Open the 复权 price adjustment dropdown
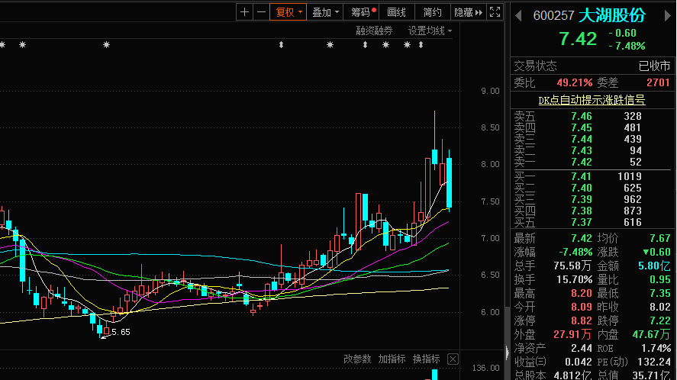Image resolution: width=677 pixels, height=380 pixels. pyautogui.click(x=289, y=12)
